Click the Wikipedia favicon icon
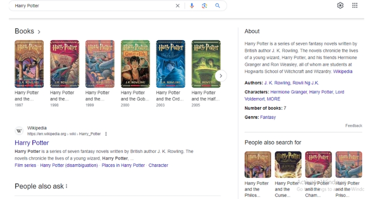Image resolution: width=373 pixels, height=199 pixels. point(19,131)
